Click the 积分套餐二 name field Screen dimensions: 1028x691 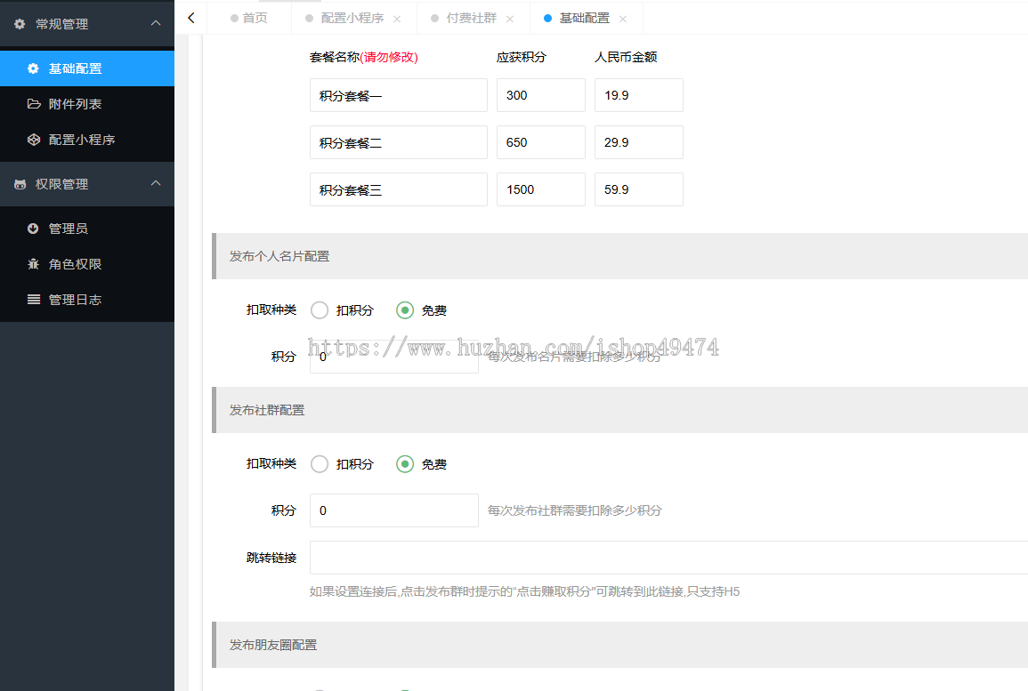399,142
